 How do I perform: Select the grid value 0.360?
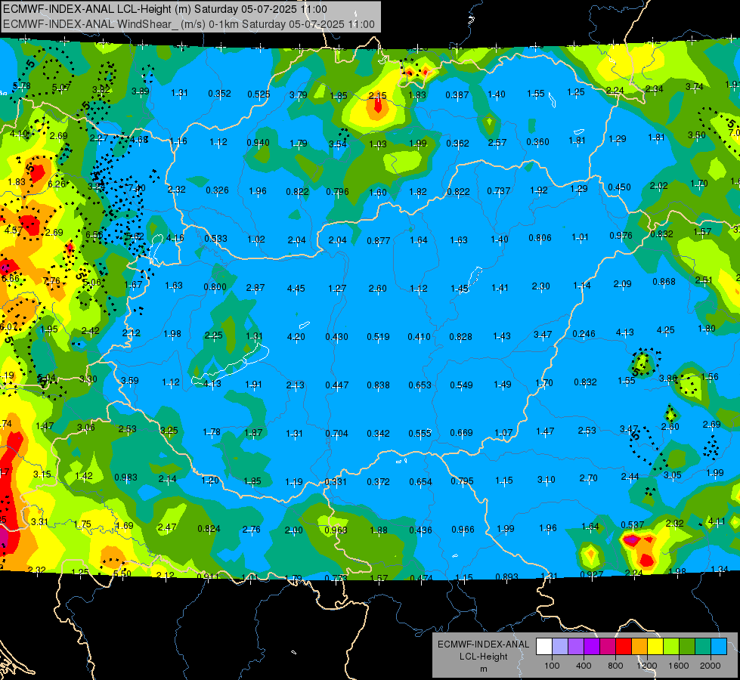click(537, 141)
